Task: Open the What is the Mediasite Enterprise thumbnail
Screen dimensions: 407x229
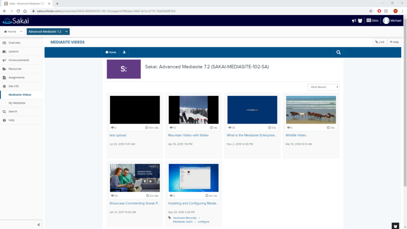Action: [252, 110]
